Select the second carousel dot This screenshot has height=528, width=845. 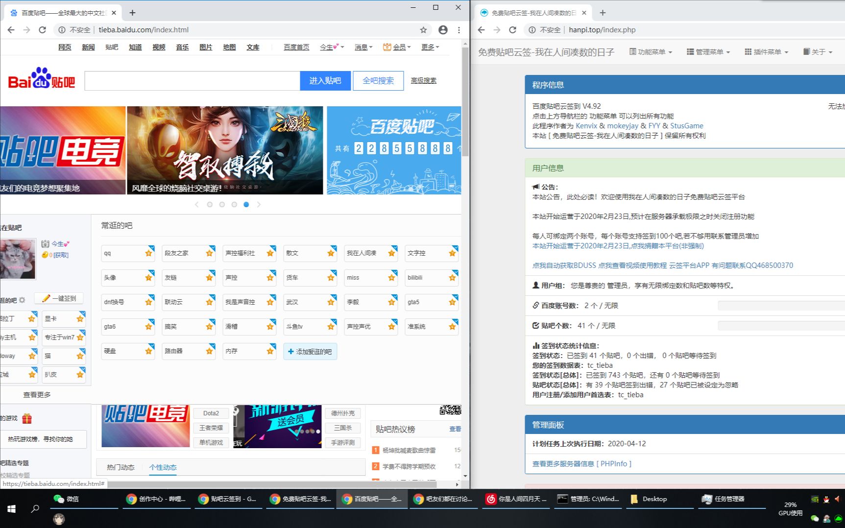click(222, 205)
